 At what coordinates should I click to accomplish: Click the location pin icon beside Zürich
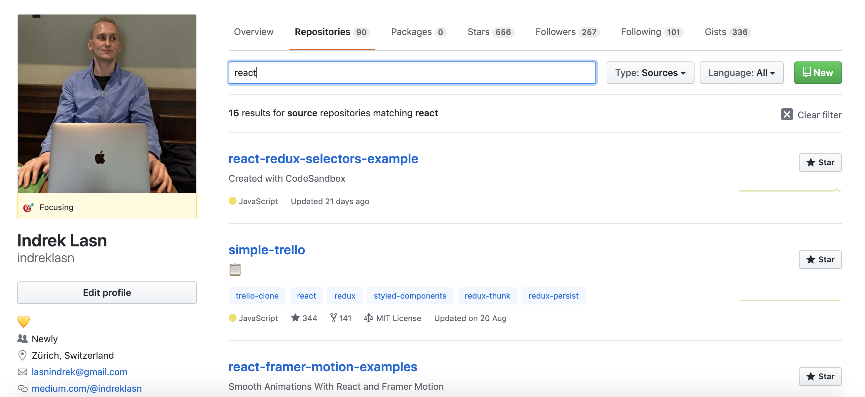22,355
